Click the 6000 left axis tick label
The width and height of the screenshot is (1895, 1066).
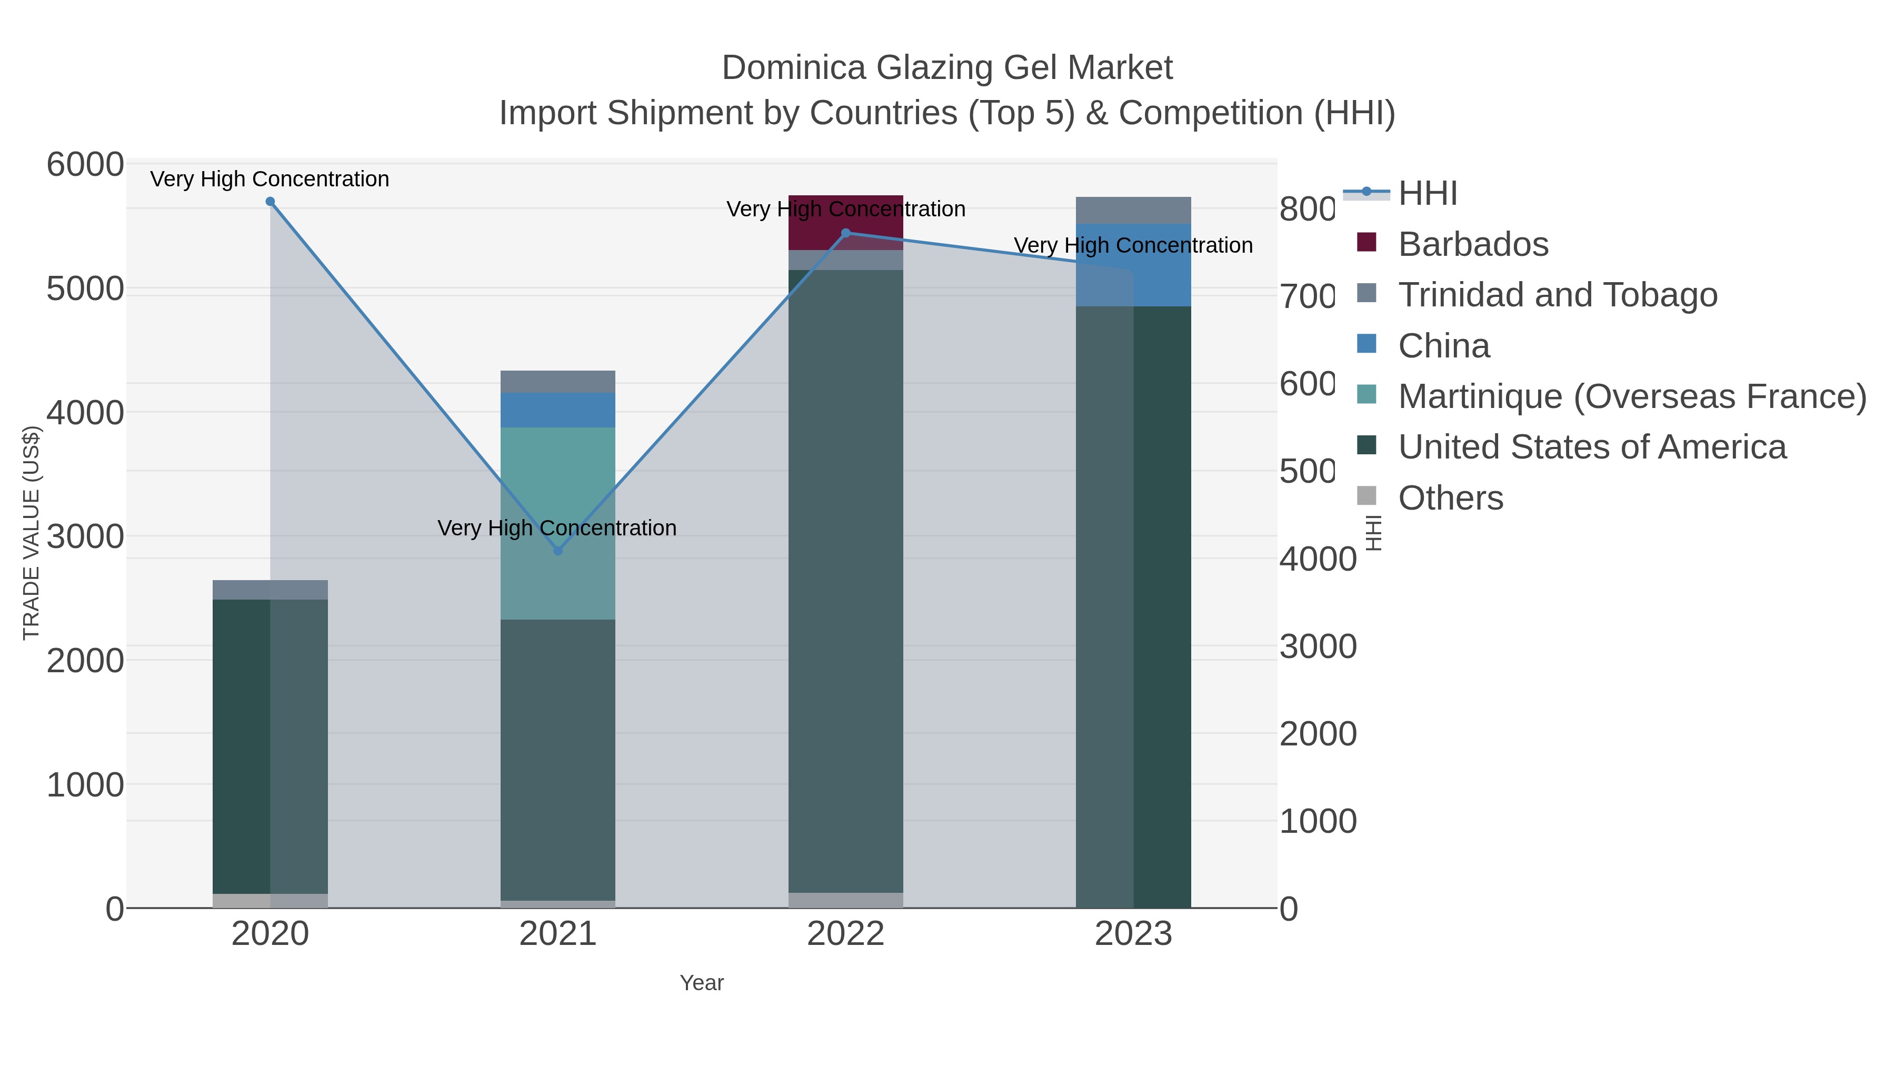pos(85,164)
